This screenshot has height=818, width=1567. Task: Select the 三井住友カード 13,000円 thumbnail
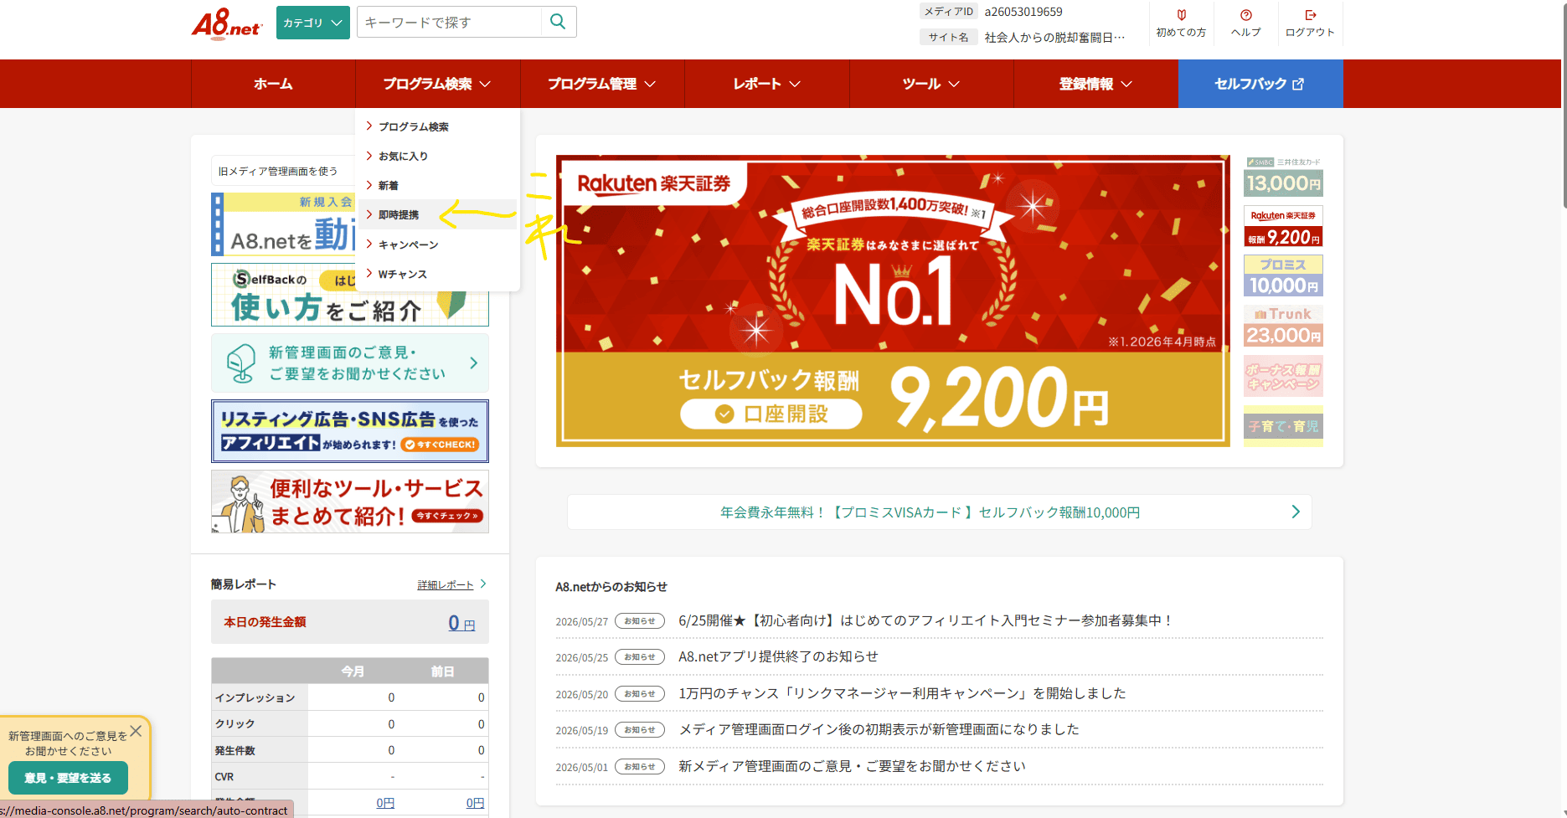(x=1283, y=177)
